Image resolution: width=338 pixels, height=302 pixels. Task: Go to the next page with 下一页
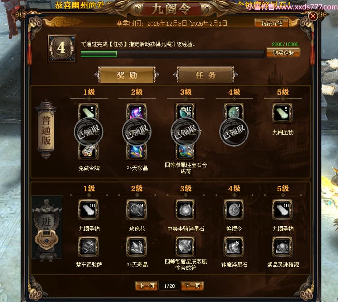[192, 286]
